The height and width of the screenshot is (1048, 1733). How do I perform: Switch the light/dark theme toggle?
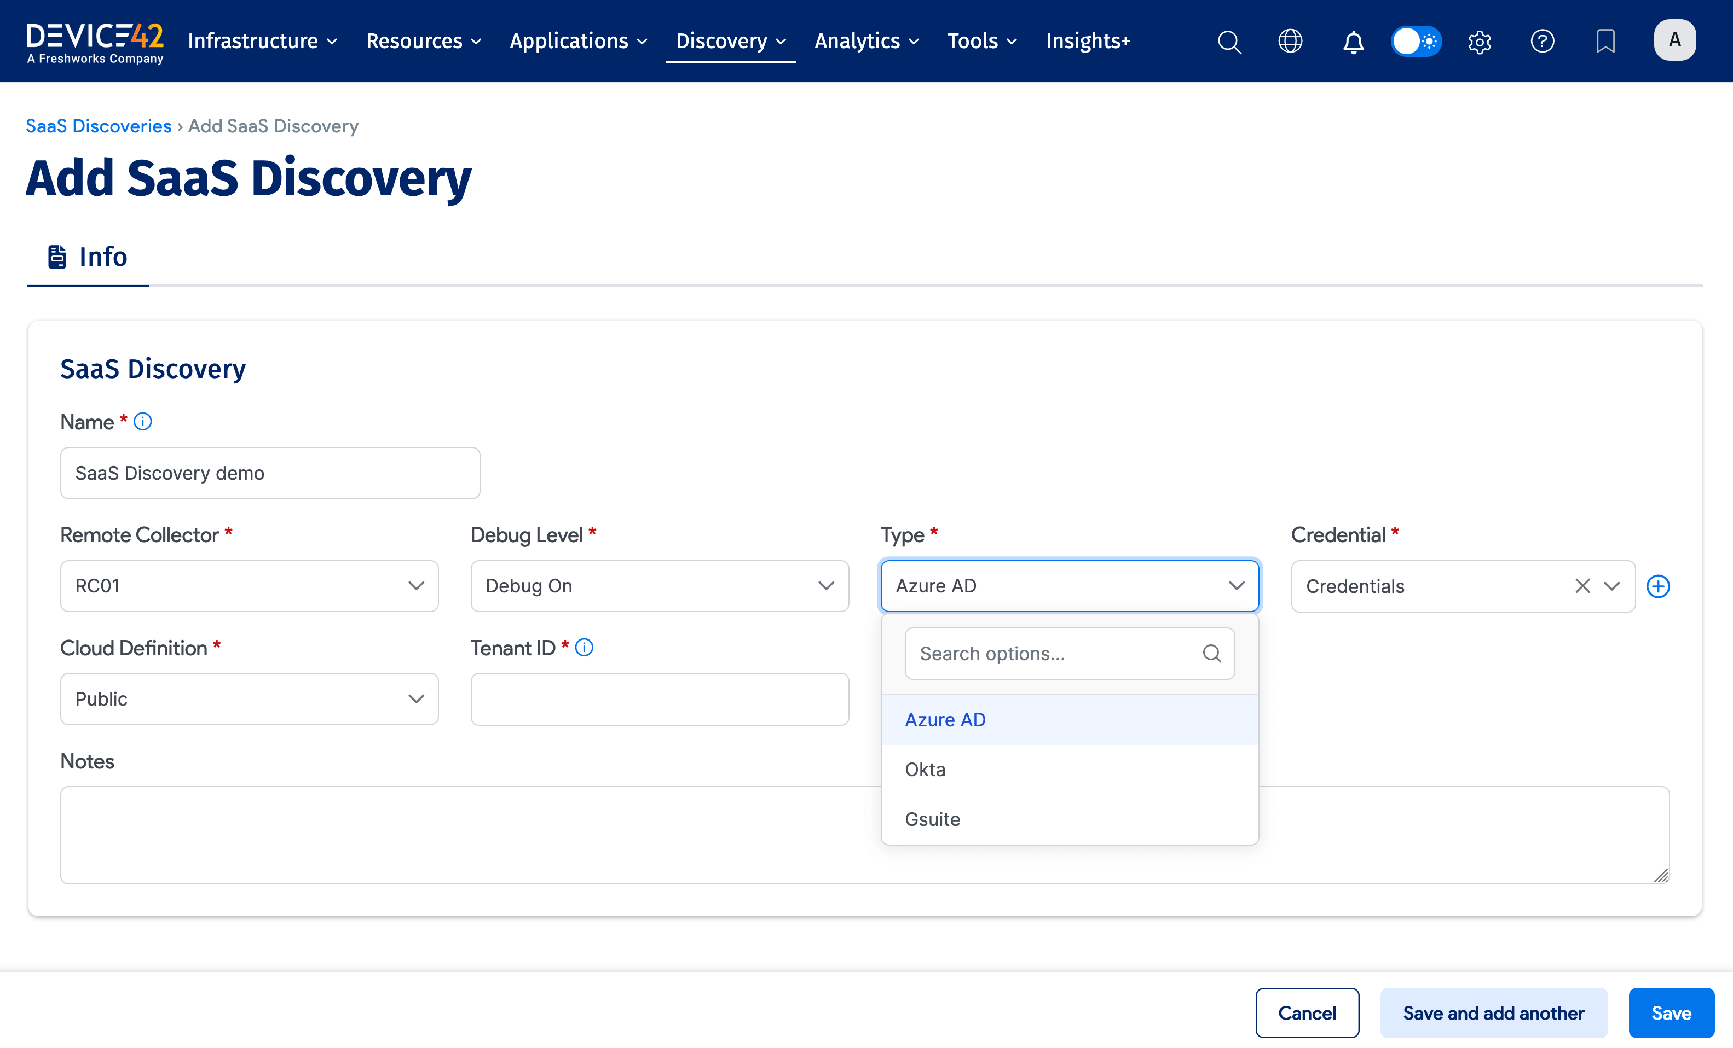coord(1416,42)
